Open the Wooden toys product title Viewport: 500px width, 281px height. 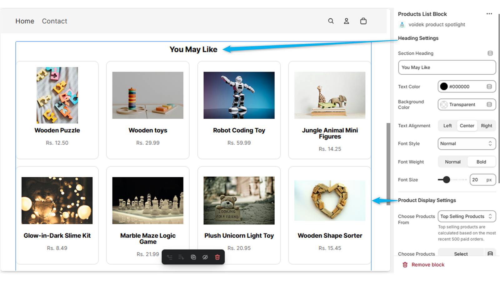[x=148, y=130]
